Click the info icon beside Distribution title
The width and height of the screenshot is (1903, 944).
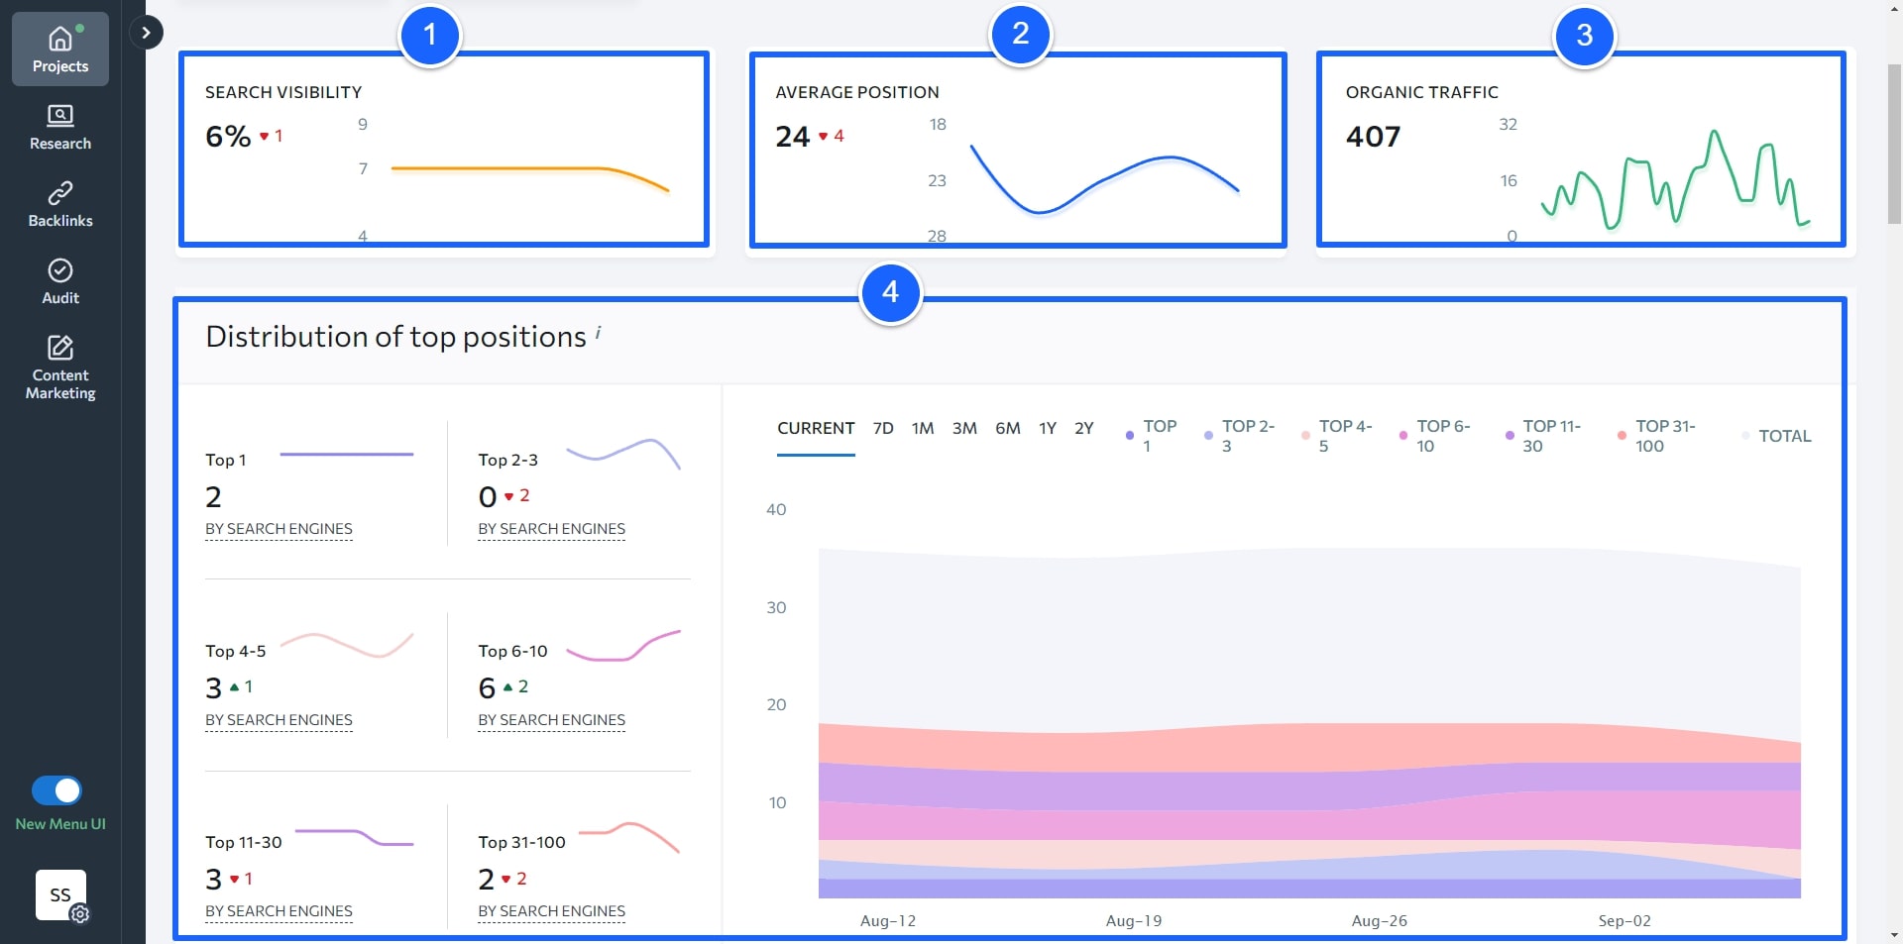point(598,334)
